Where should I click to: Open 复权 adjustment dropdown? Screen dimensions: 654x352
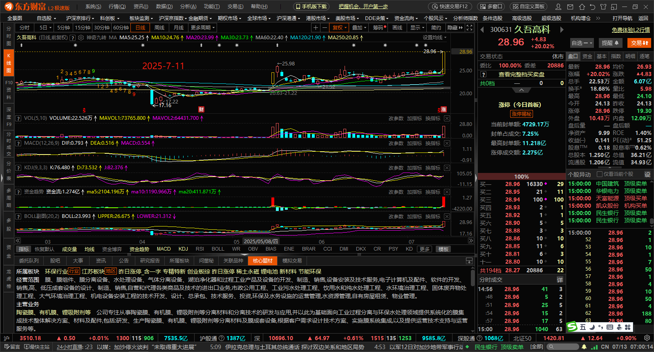coord(340,27)
